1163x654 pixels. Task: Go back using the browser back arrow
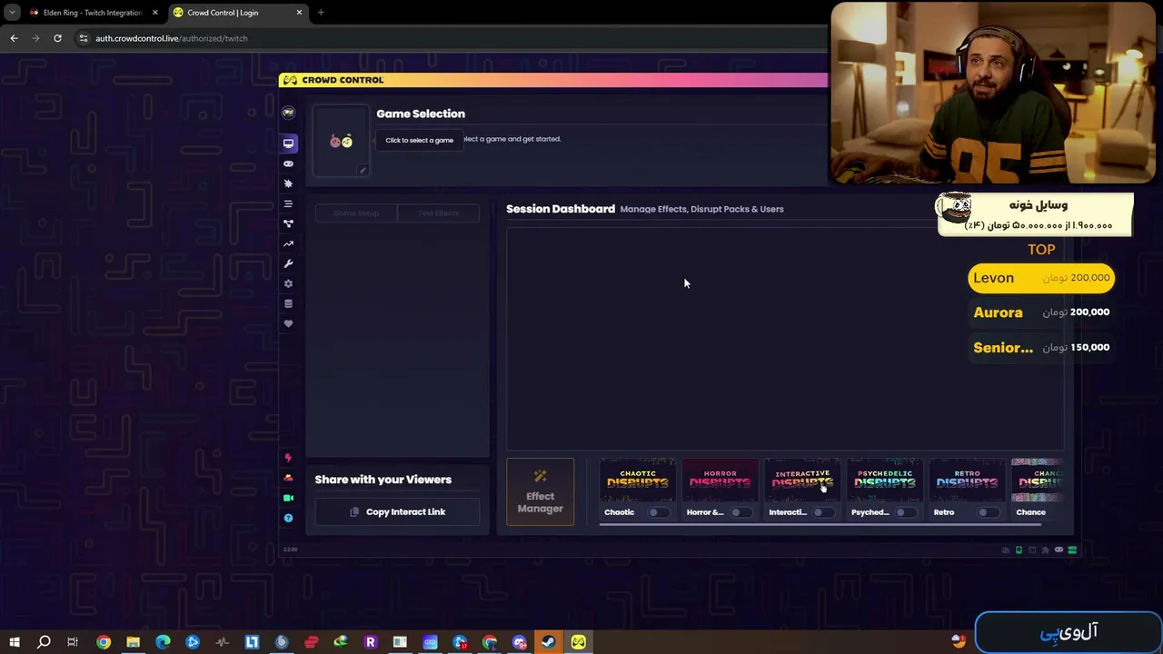click(14, 38)
